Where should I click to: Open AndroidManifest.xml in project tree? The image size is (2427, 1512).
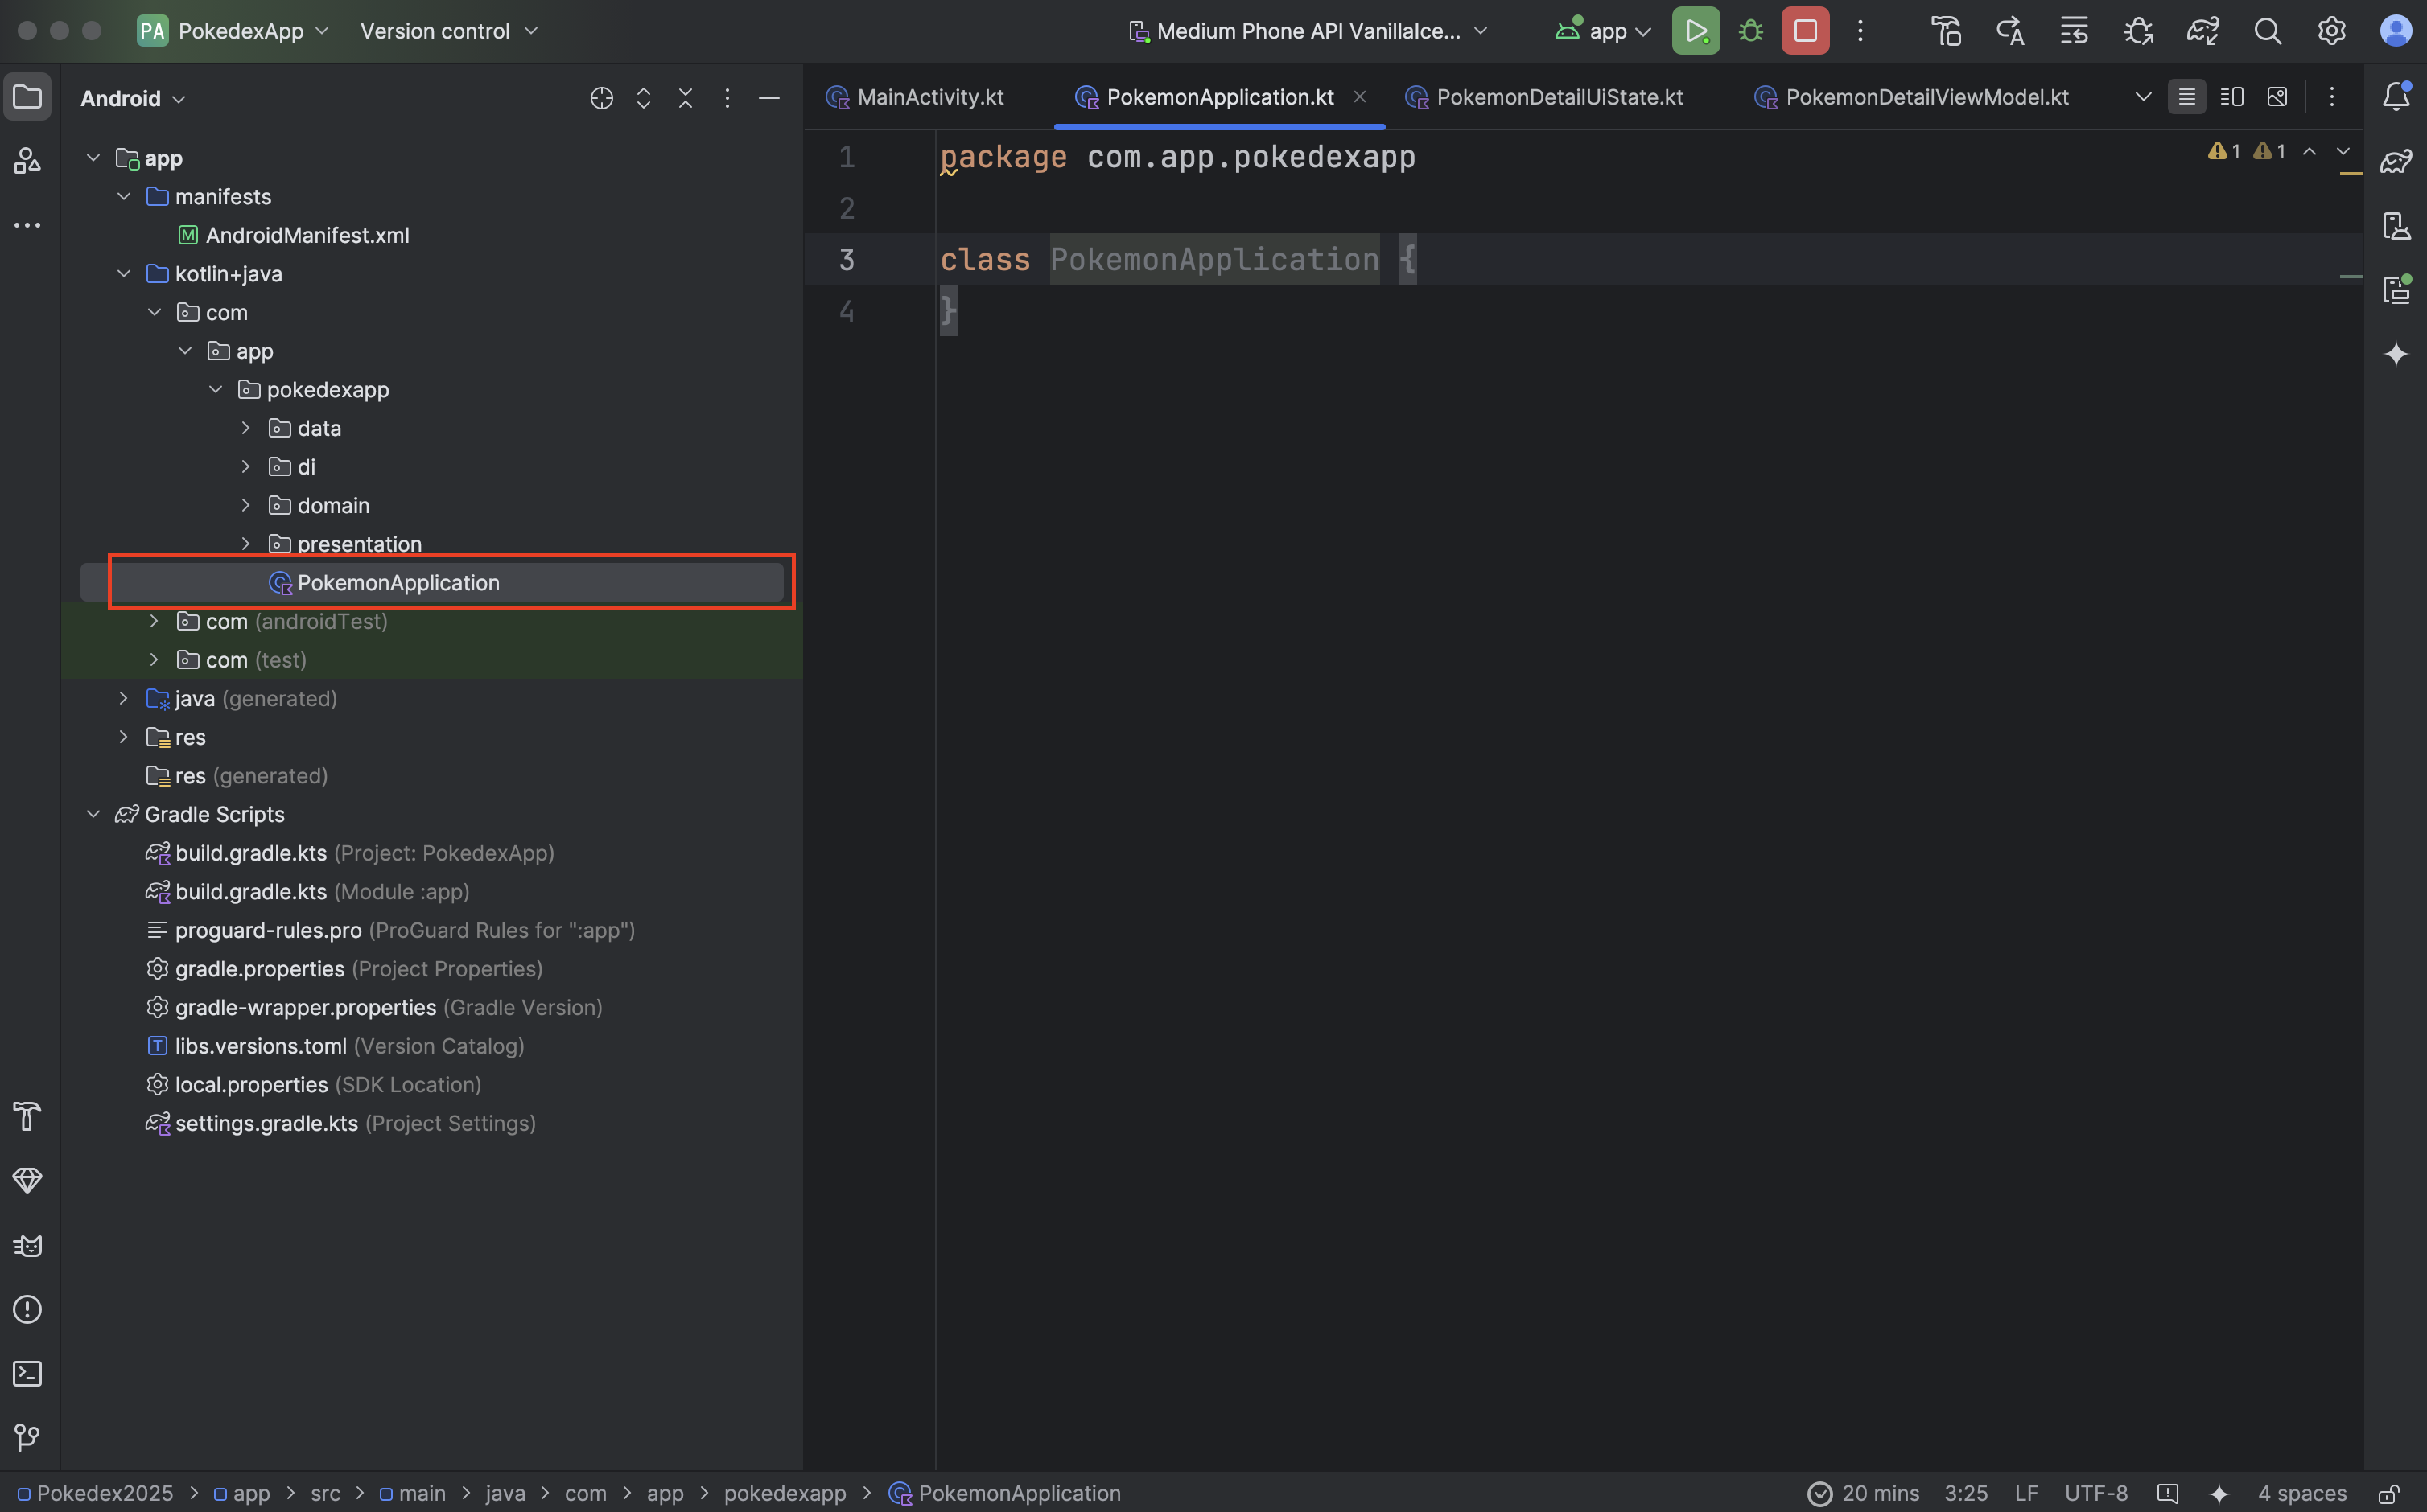[306, 235]
